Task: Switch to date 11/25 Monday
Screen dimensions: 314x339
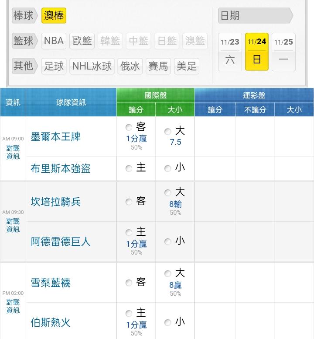Action: click(283, 52)
